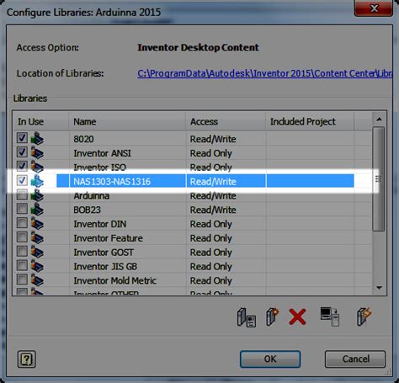The width and height of the screenshot is (399, 383).
Task: Click the Cancel button
Action: 355,359
